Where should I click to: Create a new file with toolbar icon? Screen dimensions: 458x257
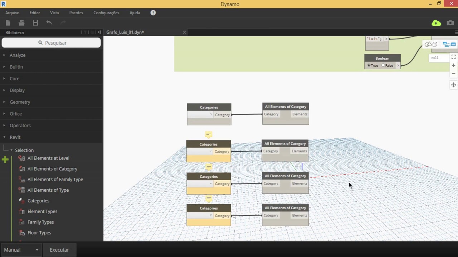pos(8,23)
